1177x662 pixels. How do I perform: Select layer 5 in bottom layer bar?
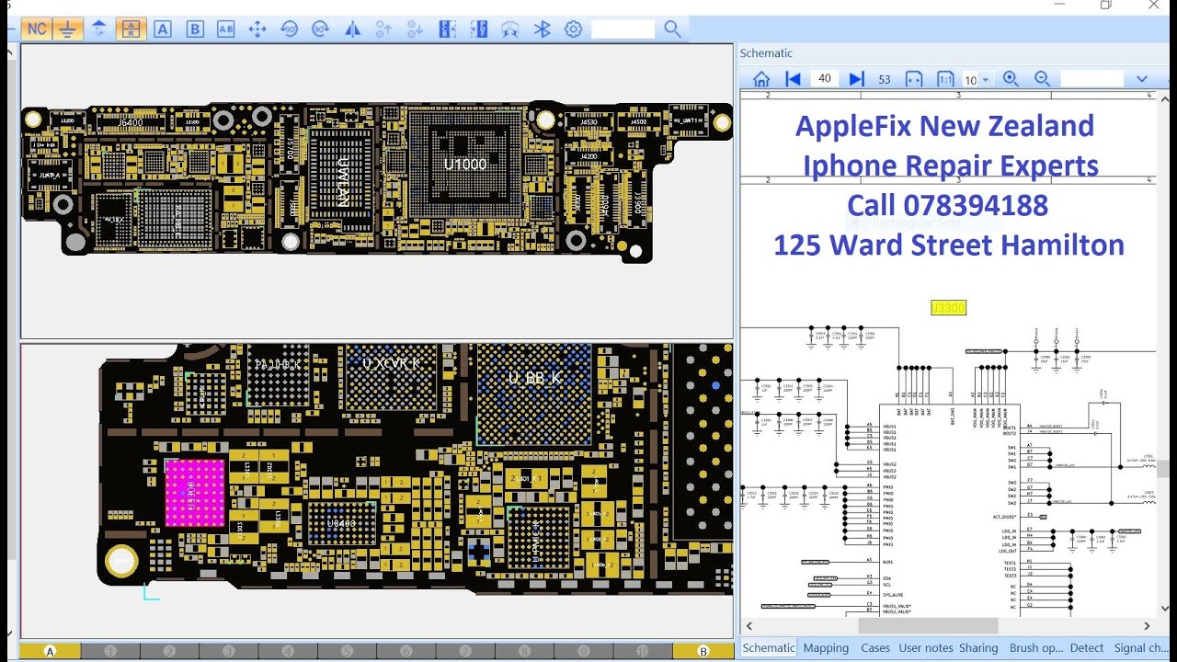point(347,651)
